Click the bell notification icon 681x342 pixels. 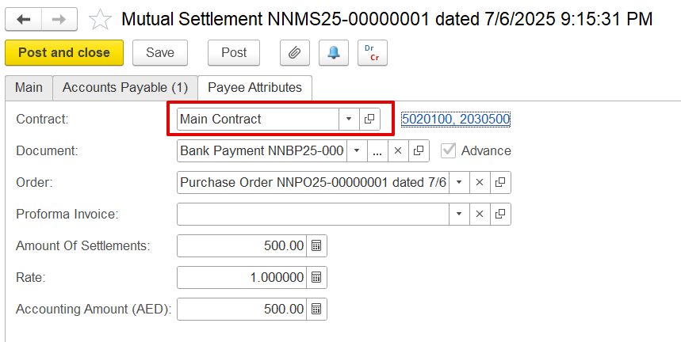[x=333, y=53]
